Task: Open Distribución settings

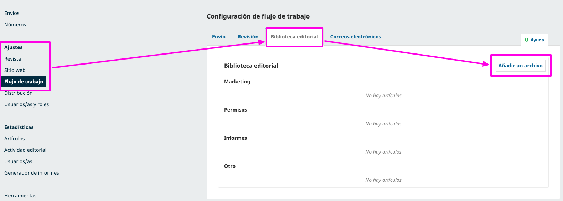Action: pos(19,93)
